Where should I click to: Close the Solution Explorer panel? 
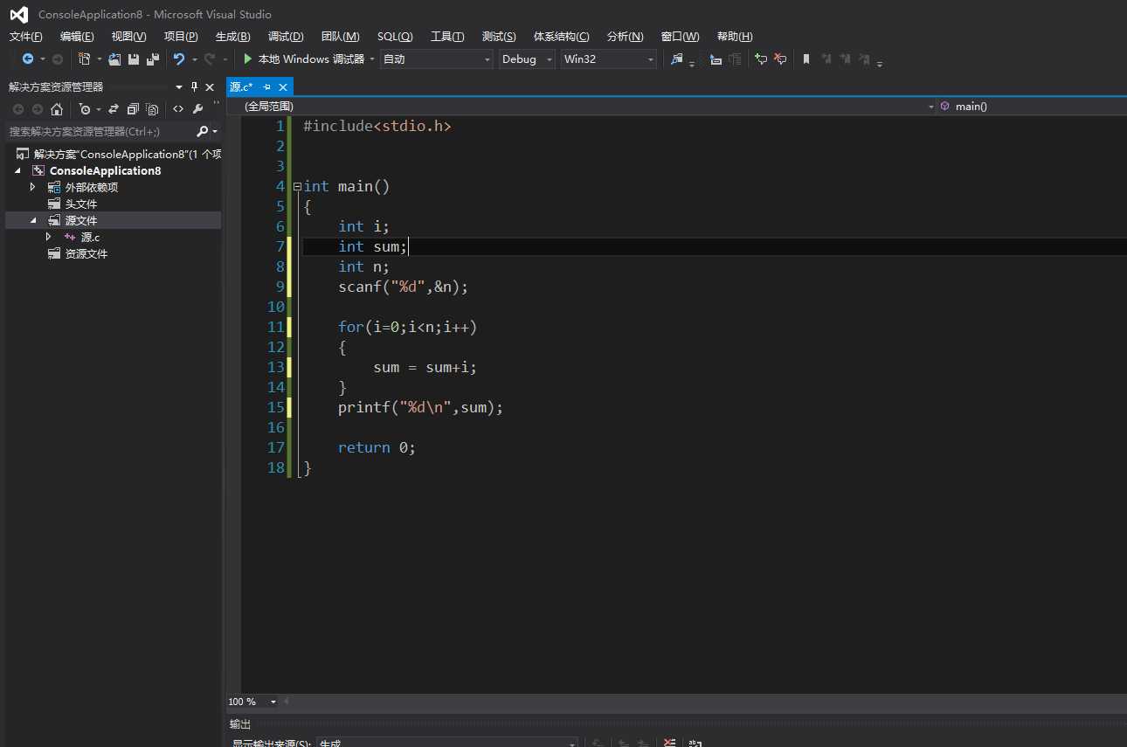210,86
